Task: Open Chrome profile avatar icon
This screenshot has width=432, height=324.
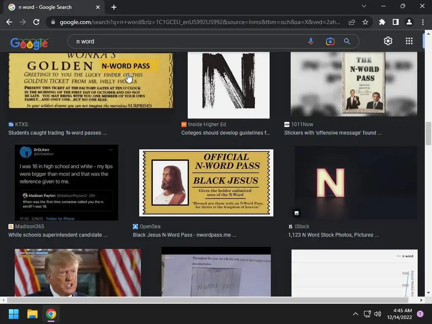Action: pos(409,22)
